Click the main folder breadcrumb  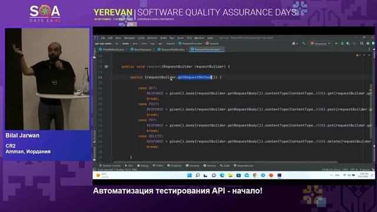point(125,44)
